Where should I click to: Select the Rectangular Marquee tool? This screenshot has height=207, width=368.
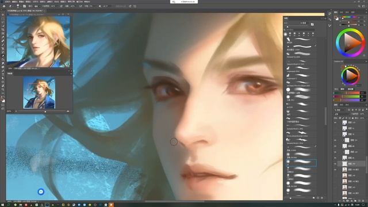(3, 18)
